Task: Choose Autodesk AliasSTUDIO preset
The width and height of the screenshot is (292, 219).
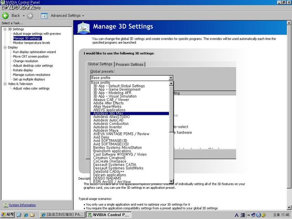Action: point(130,117)
